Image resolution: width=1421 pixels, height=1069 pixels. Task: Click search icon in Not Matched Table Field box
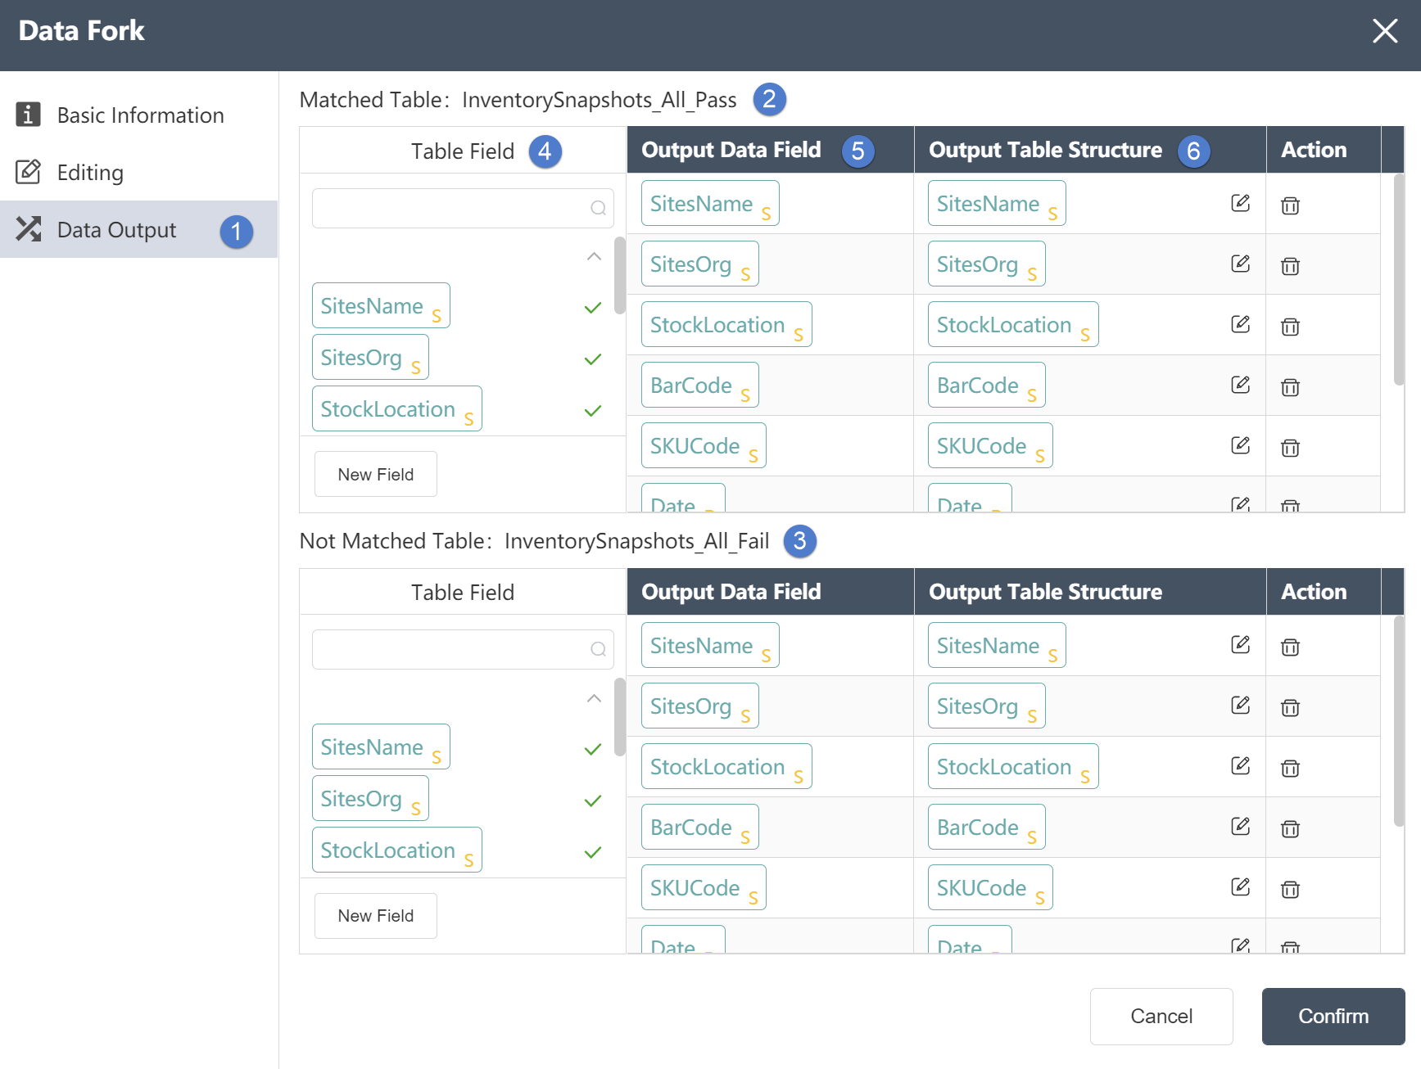tap(598, 649)
